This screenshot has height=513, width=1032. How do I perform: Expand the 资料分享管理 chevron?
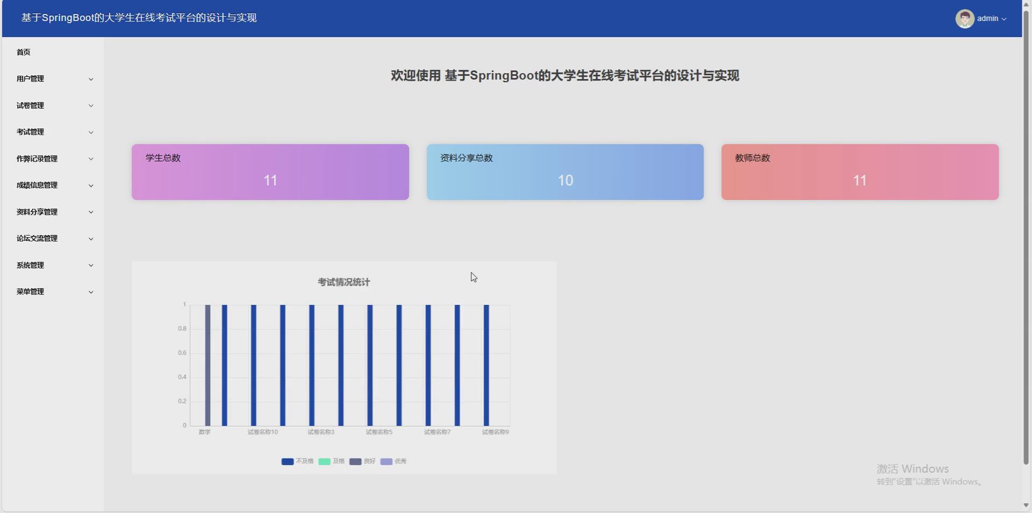91,212
